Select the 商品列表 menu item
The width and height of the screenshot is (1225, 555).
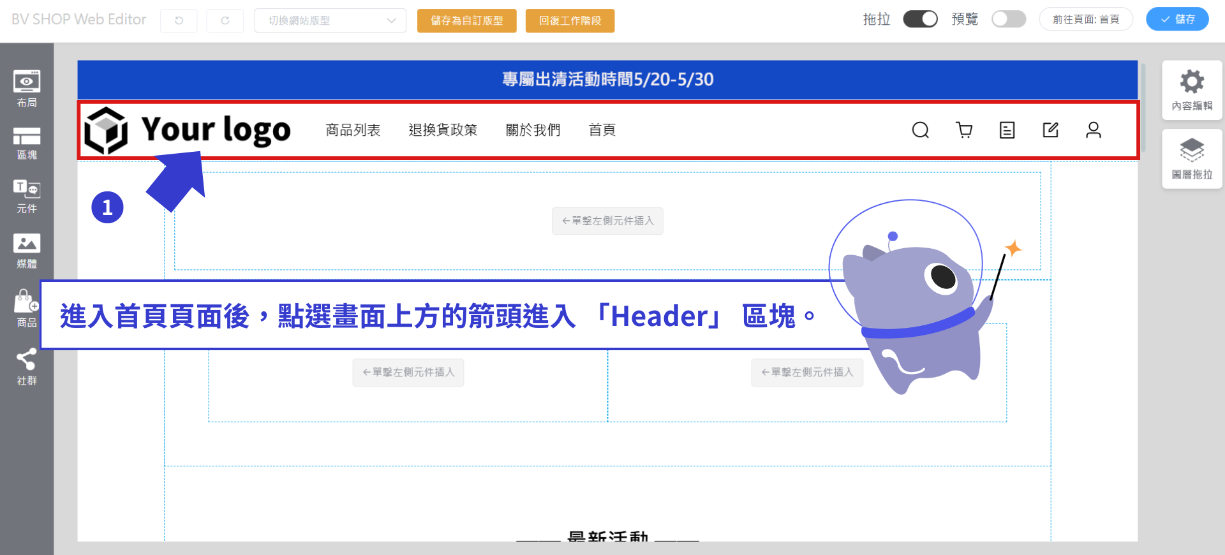pos(353,130)
